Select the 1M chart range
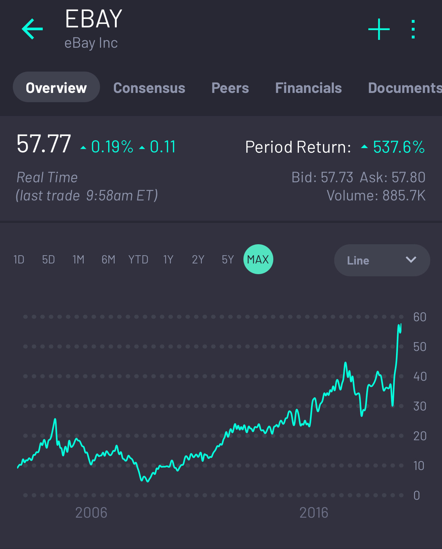442x549 pixels. tap(78, 260)
